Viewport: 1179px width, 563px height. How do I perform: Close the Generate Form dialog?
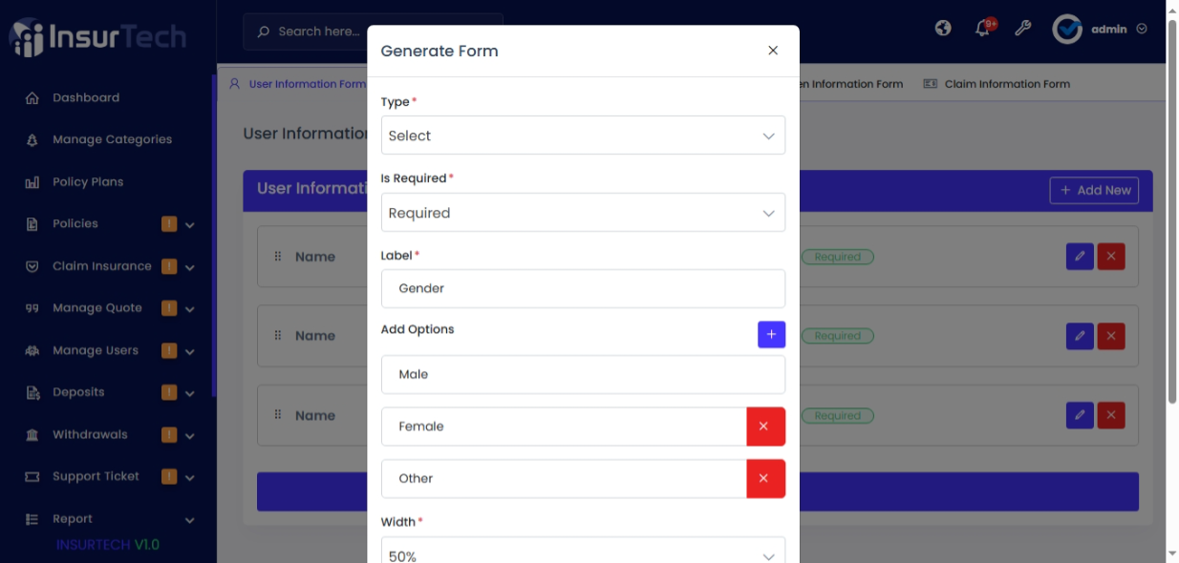point(773,51)
